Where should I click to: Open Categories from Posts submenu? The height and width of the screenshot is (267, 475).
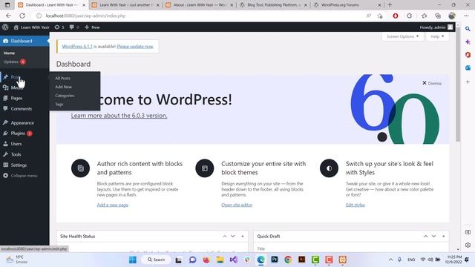click(65, 96)
